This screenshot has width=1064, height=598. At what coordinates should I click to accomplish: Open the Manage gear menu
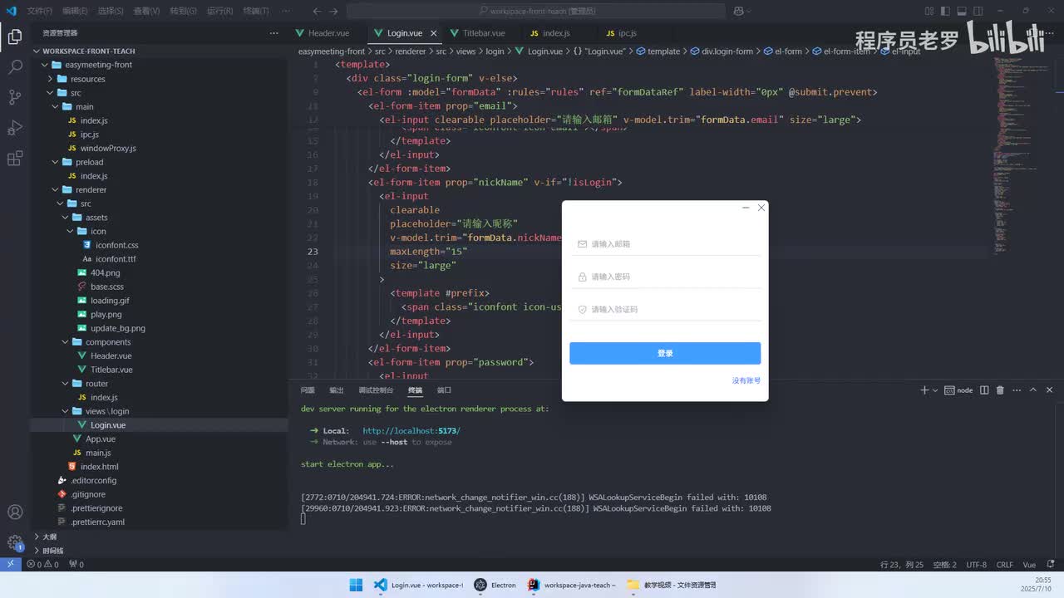[14, 543]
